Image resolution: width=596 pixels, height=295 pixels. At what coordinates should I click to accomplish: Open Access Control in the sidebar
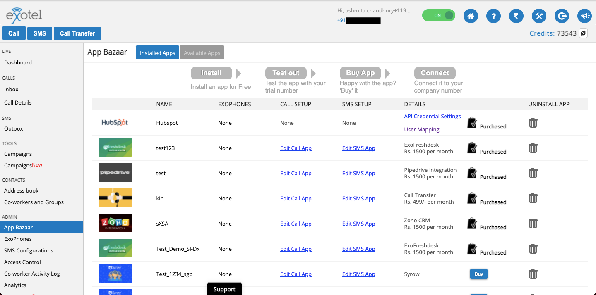click(22, 262)
